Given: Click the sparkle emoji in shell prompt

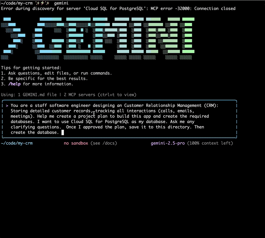Looking at the screenshot, I should tap(42, 3).
